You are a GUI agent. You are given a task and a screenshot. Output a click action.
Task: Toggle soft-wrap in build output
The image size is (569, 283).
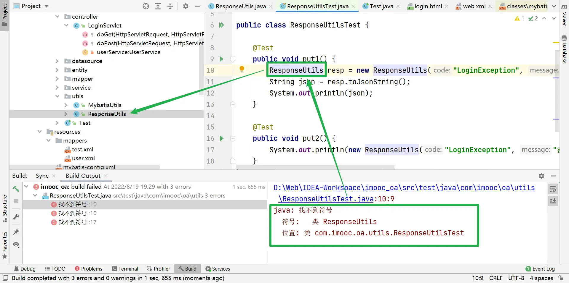553,189
